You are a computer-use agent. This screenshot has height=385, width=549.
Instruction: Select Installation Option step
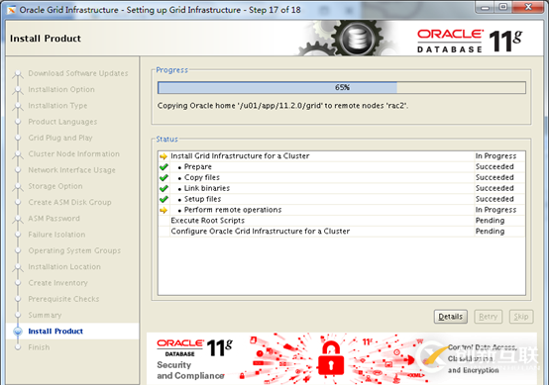61,89
